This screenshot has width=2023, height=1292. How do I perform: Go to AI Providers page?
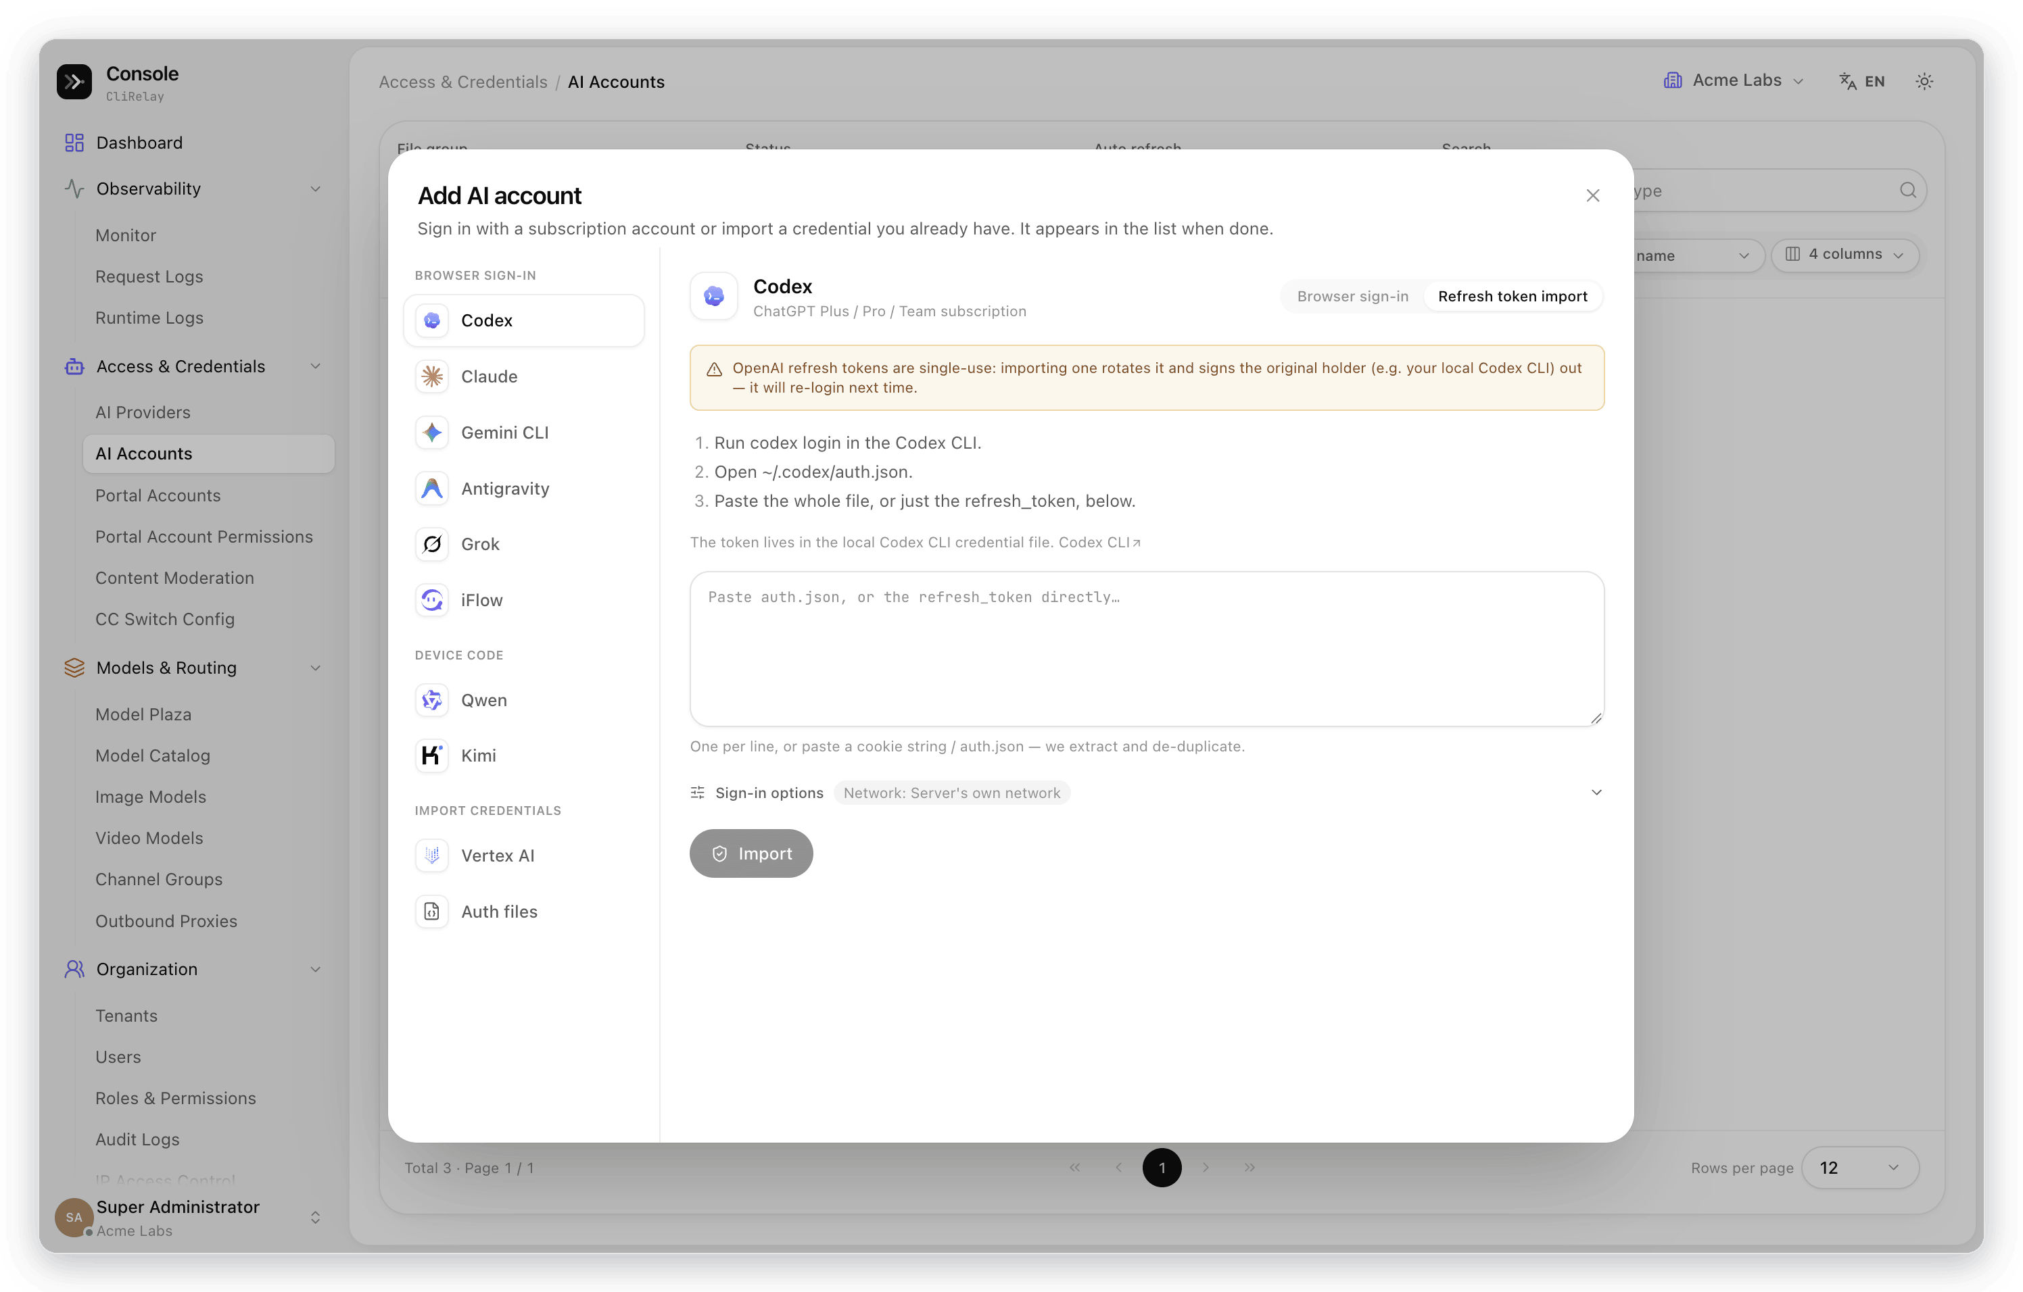point(143,412)
